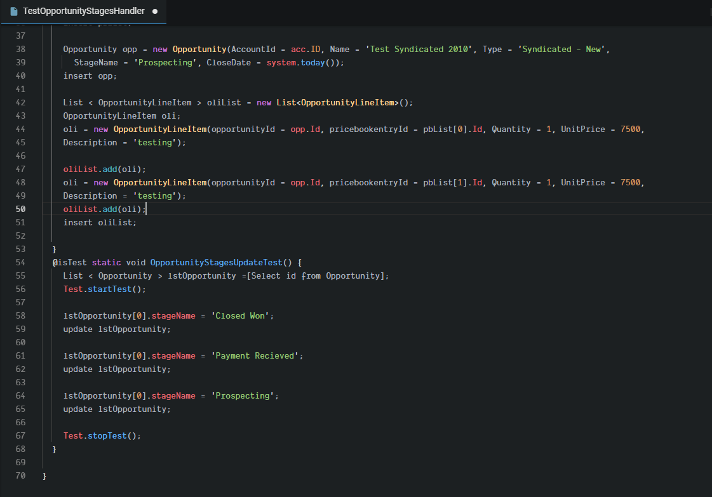Click the unsaved-changes dot on the tab
This screenshot has width=712, height=497.
pos(155,11)
